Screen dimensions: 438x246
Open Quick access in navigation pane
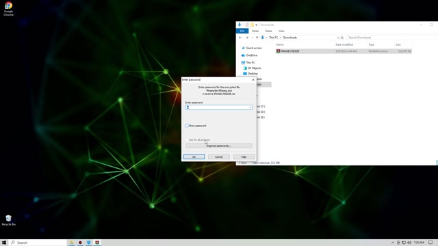254,49
